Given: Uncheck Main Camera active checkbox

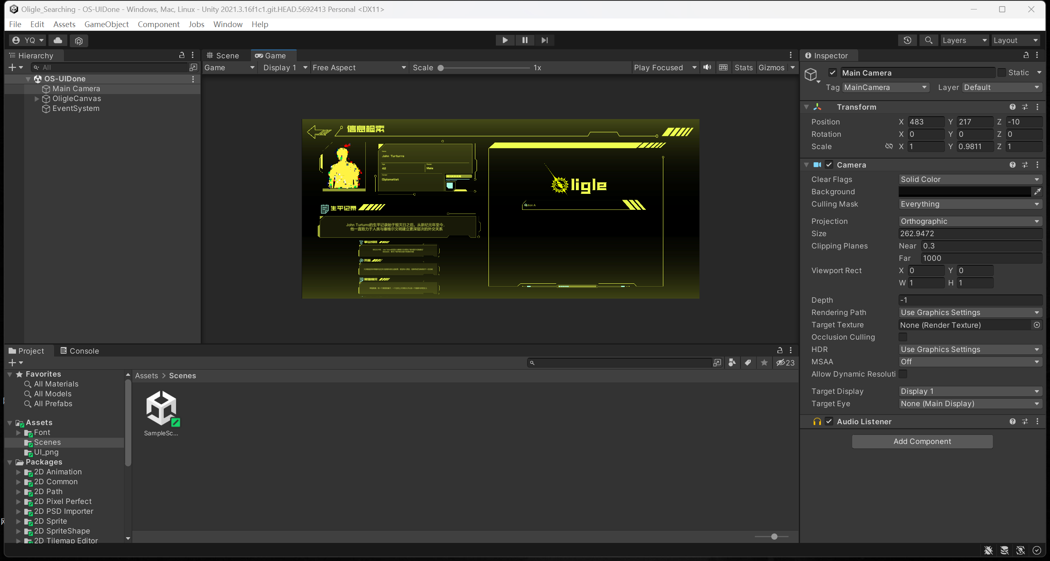Looking at the screenshot, I should [832, 73].
